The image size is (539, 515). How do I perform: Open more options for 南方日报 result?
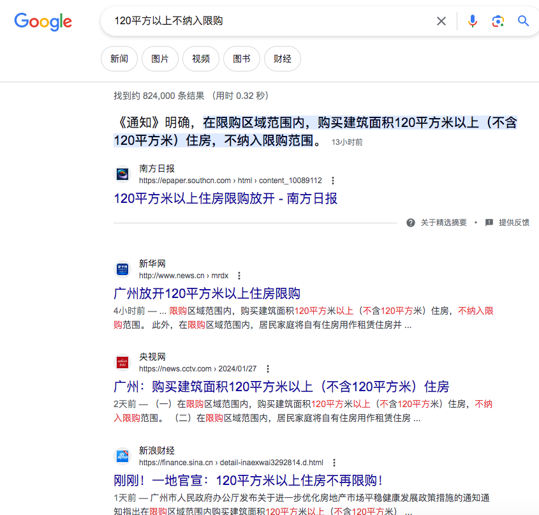coord(332,181)
